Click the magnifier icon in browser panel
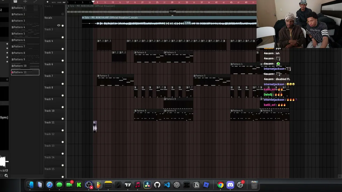The height and width of the screenshot is (192, 342). [x=6, y=175]
